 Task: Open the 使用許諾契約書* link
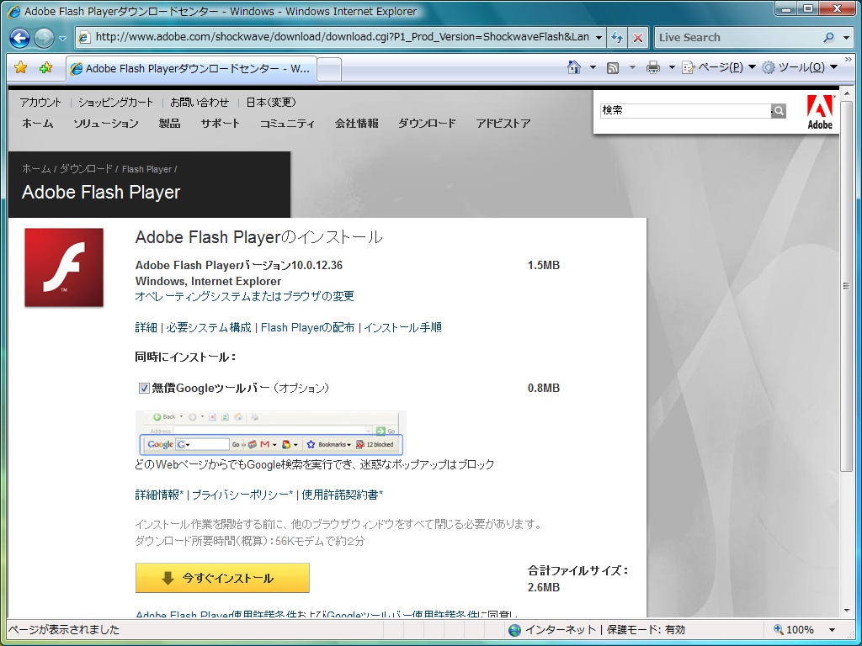coord(343,495)
